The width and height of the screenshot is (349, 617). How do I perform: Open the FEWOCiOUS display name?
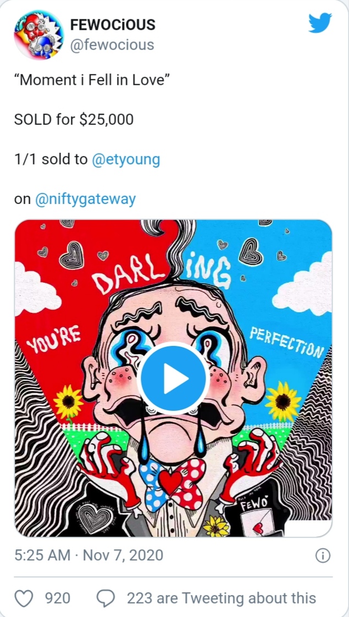coord(113,25)
